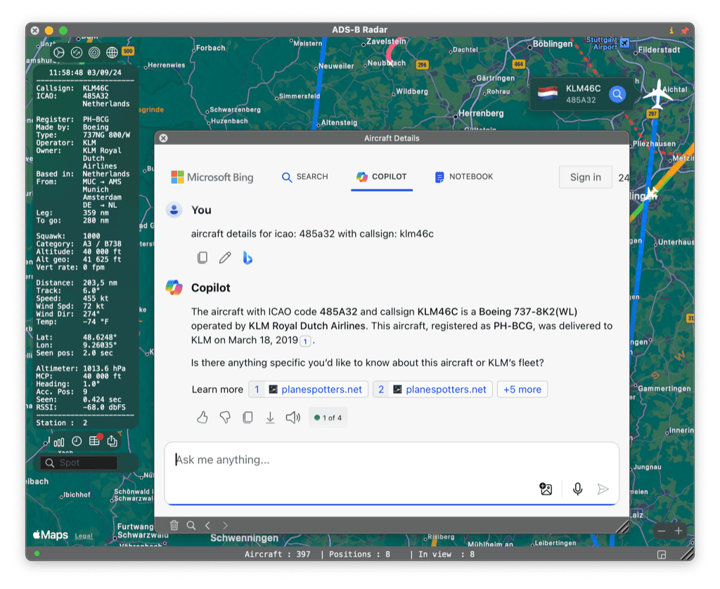Open statistics with the bar chart icon
This screenshot has width=720, height=589.
59,441
